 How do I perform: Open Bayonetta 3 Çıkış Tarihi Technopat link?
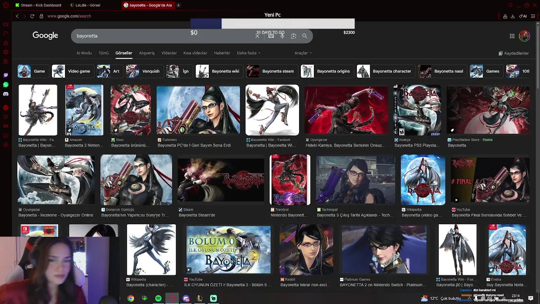click(355, 215)
